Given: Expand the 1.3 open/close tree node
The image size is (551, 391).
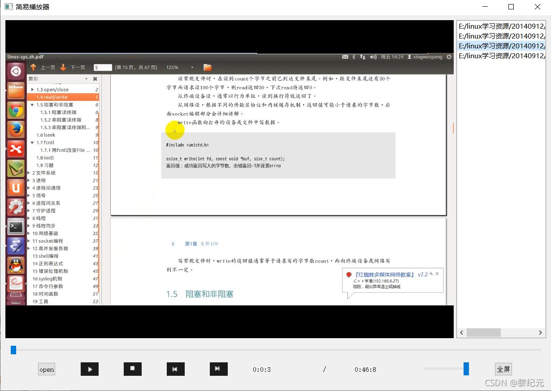Looking at the screenshot, I should pyautogui.click(x=33, y=90).
